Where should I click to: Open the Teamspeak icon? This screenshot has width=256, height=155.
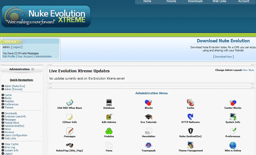(x=148, y=145)
